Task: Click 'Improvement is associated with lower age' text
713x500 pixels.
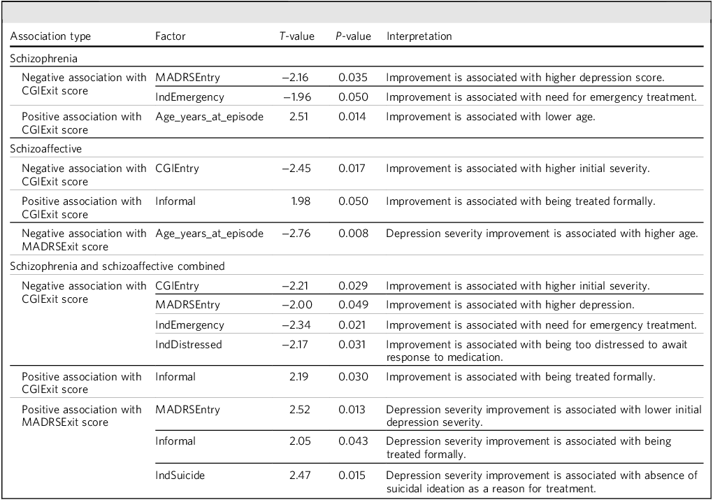Action: coord(491,117)
